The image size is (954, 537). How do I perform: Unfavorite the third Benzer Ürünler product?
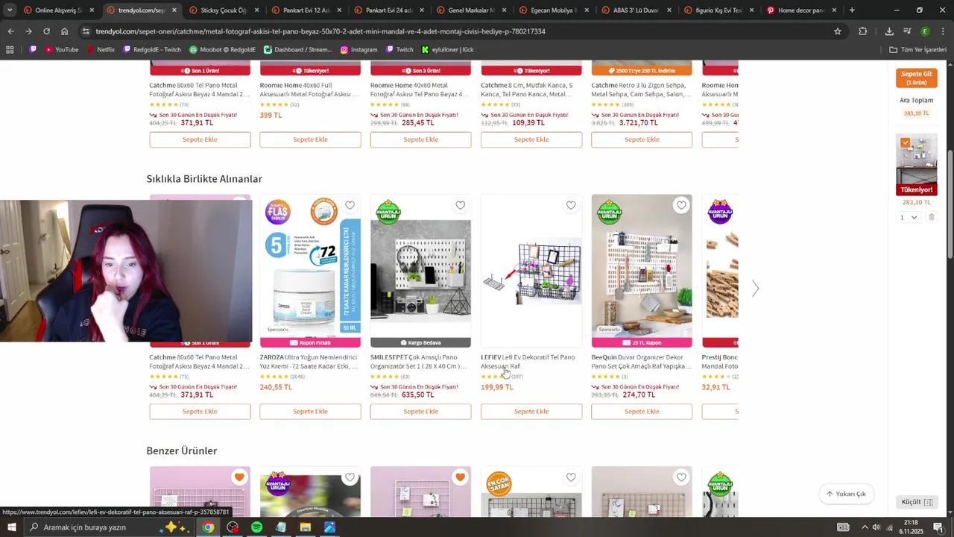point(460,477)
